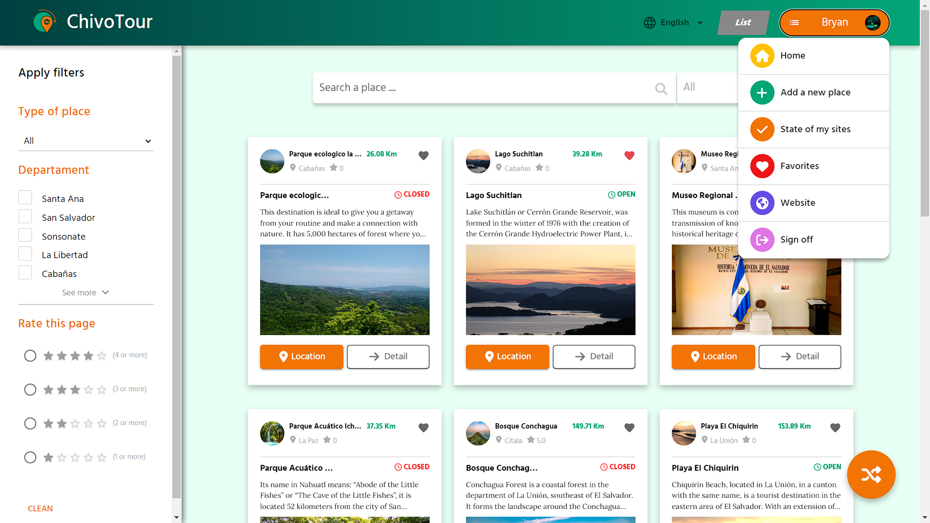Click the CLEAN filters link
The height and width of the screenshot is (523, 930).
(40, 508)
